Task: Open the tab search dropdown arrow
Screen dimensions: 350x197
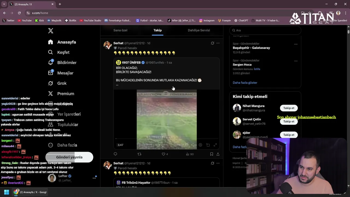Action: click(4, 4)
